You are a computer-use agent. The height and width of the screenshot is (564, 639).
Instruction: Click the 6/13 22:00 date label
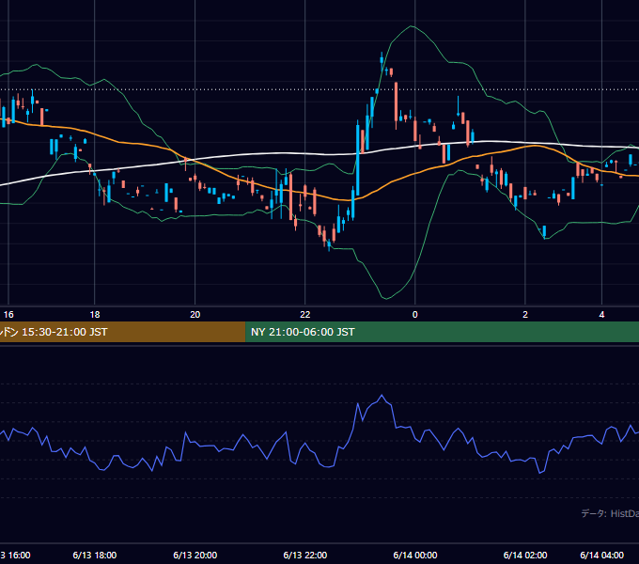point(305,555)
